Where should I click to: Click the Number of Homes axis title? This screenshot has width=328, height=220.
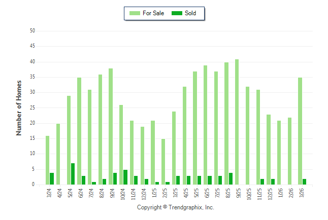pos(19,107)
